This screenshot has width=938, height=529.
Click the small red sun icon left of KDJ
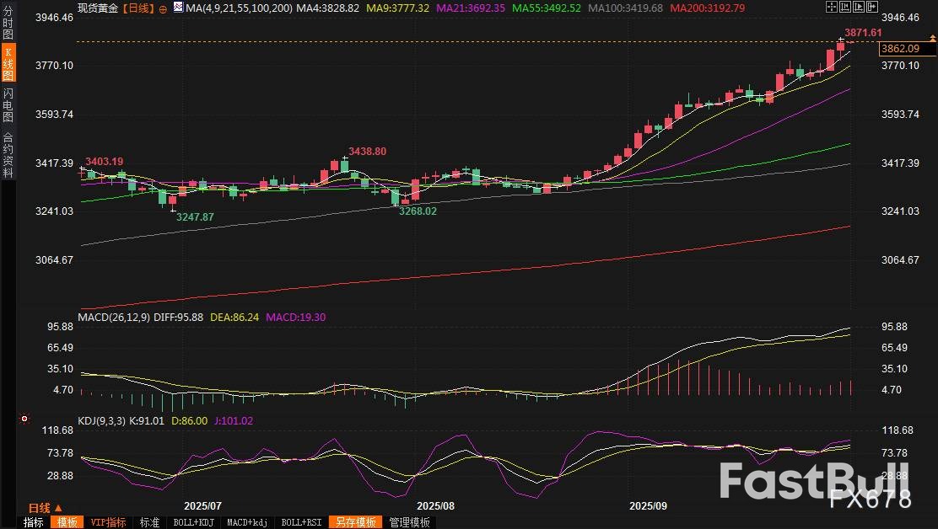pos(24,419)
